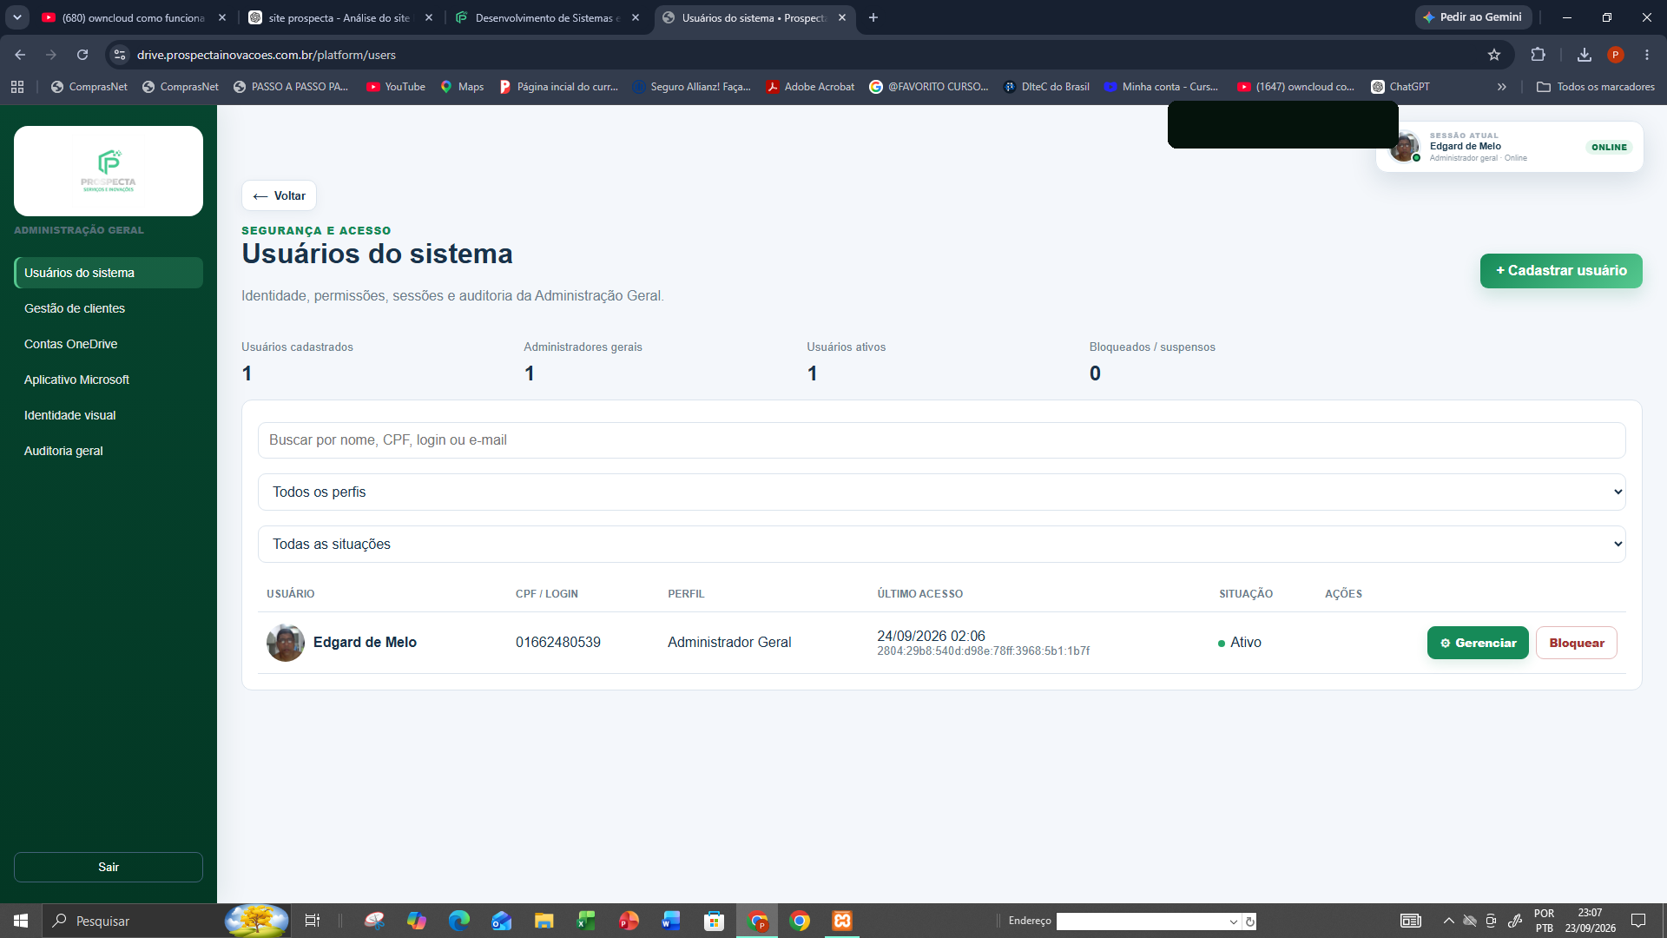The height and width of the screenshot is (938, 1667).
Task: Open the Adobe Acrobat bookmark
Action: click(810, 87)
